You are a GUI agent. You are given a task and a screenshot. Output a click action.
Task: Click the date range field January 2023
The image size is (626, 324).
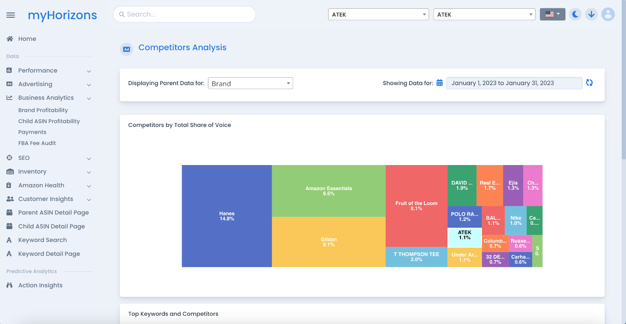[x=514, y=83]
